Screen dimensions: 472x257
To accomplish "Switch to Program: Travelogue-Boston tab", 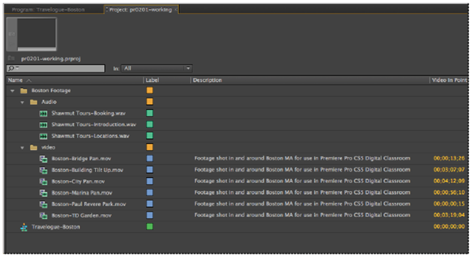I will [48, 9].
